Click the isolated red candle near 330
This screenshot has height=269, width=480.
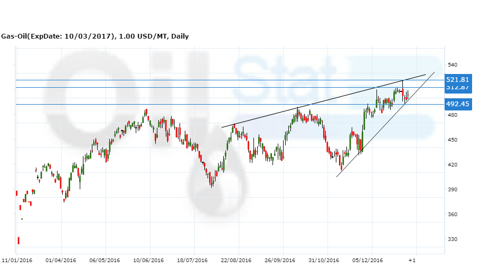pyautogui.click(x=18, y=240)
